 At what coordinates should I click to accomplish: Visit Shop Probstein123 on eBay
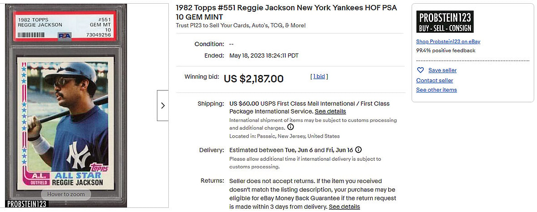448,41
